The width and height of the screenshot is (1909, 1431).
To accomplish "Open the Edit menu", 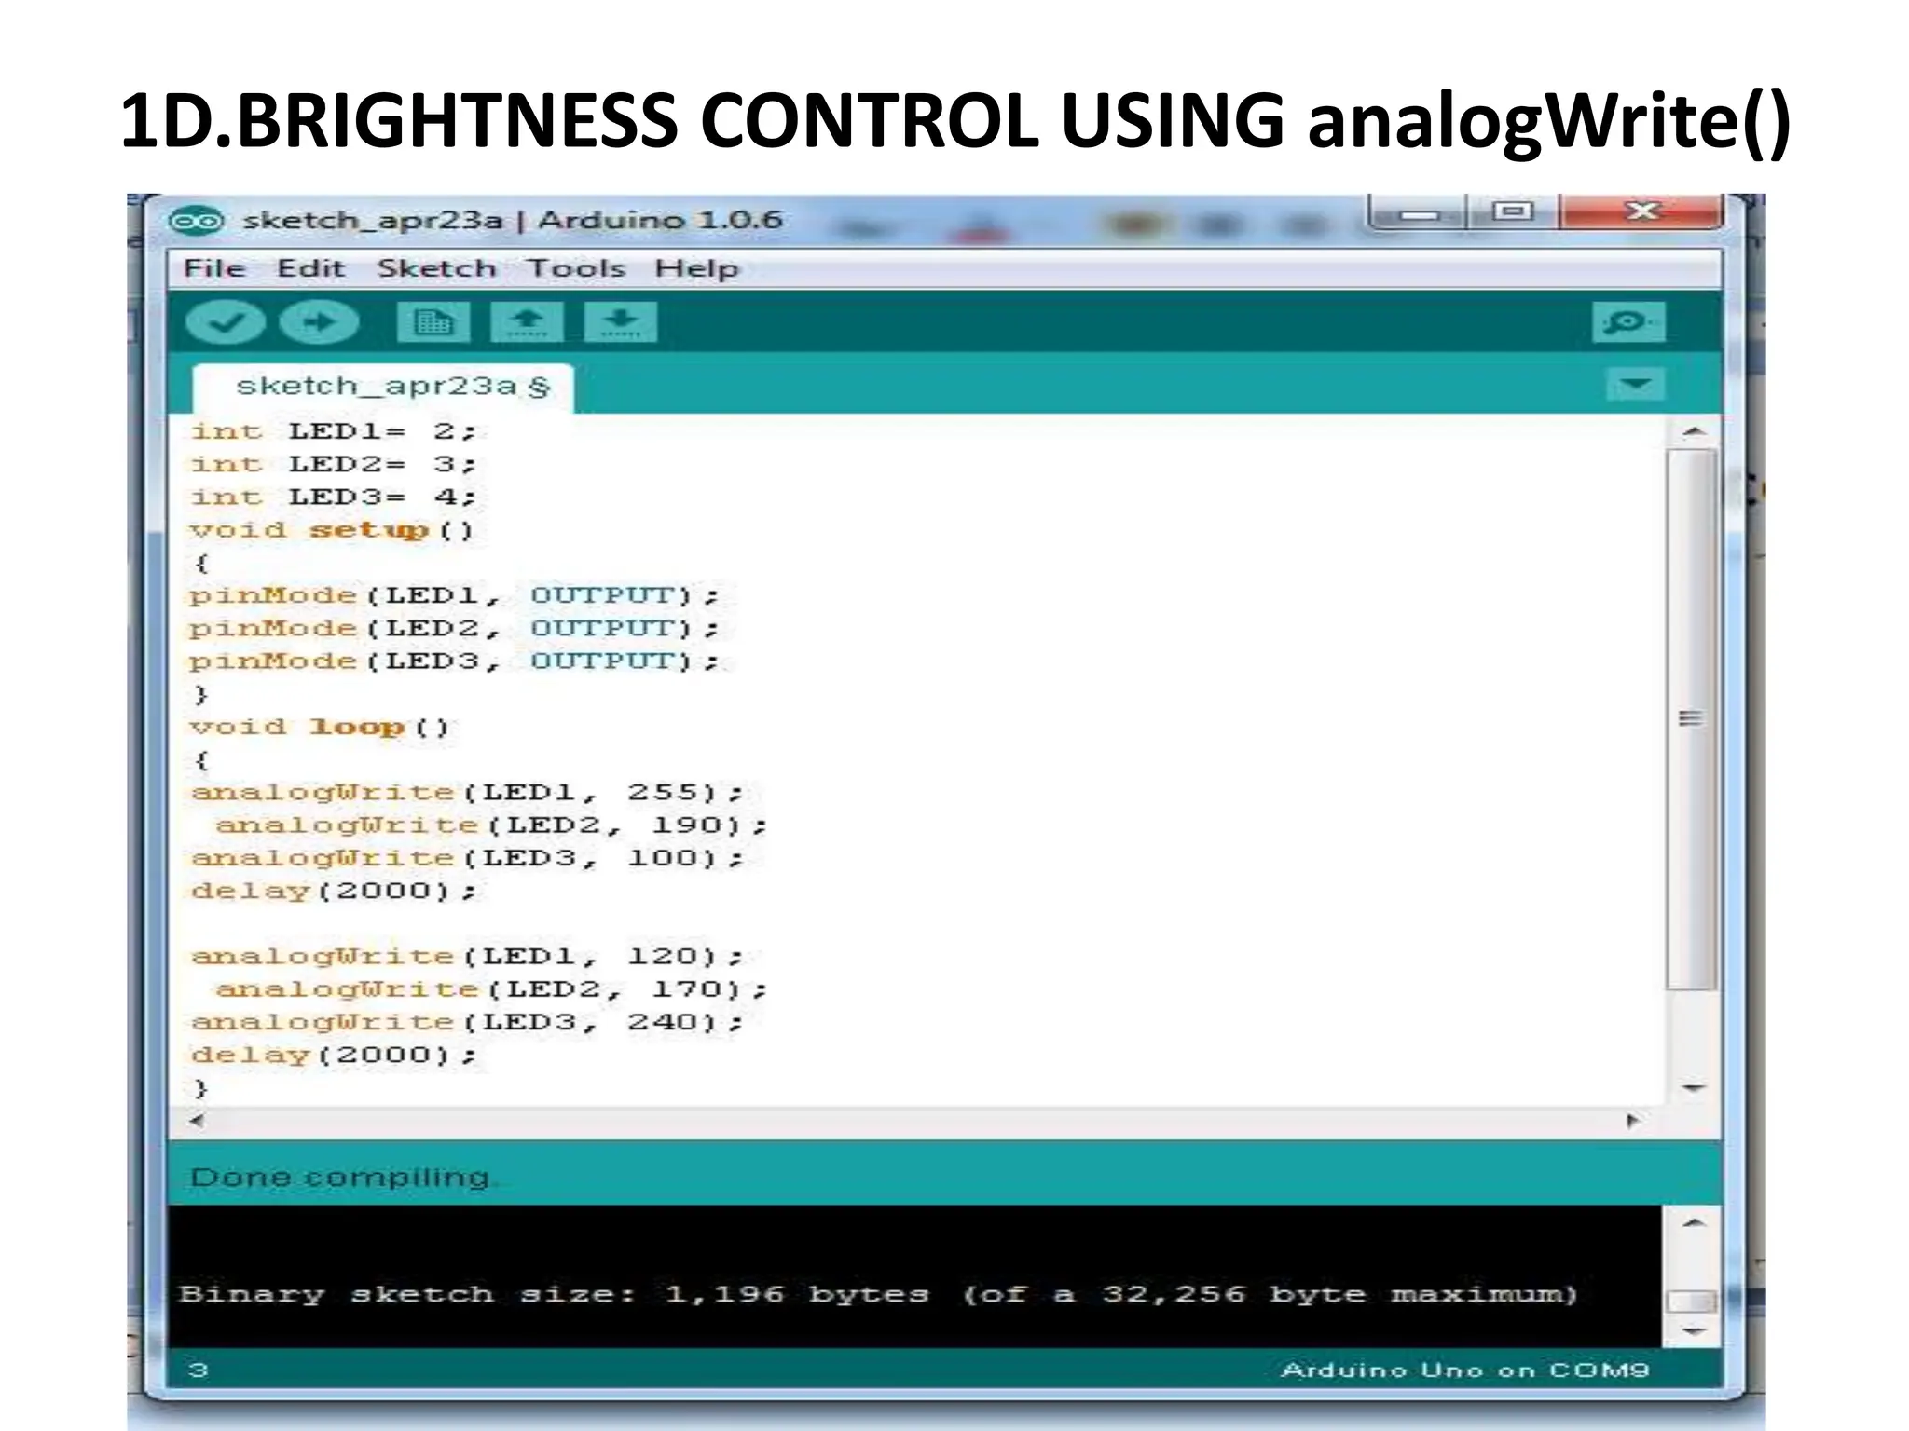I will (310, 269).
